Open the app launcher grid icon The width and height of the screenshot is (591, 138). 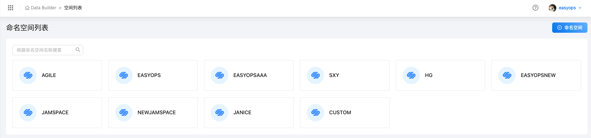tap(11, 8)
